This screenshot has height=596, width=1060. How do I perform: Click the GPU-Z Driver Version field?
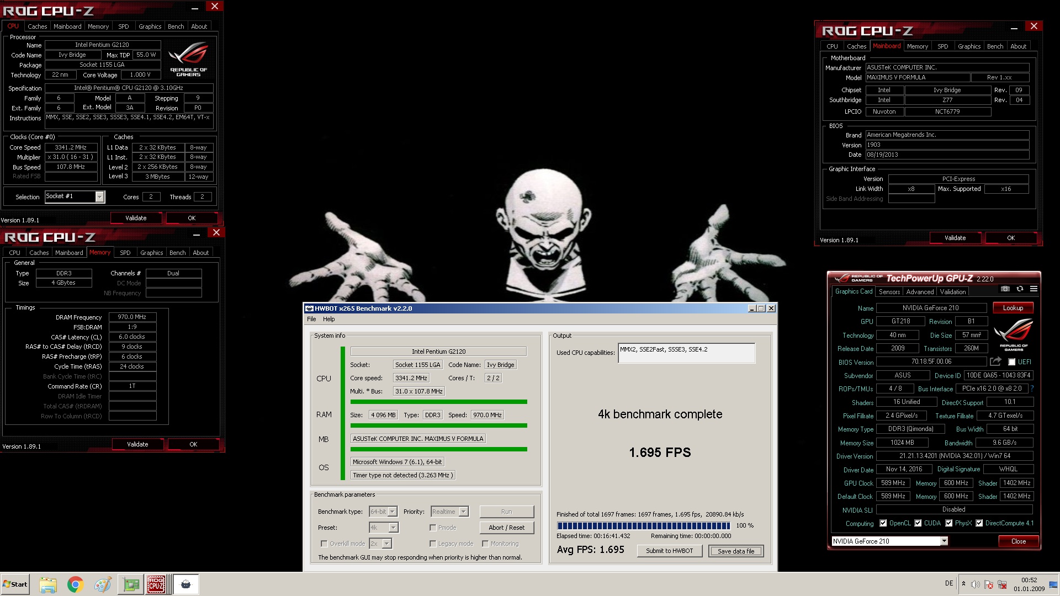pyautogui.click(x=955, y=456)
